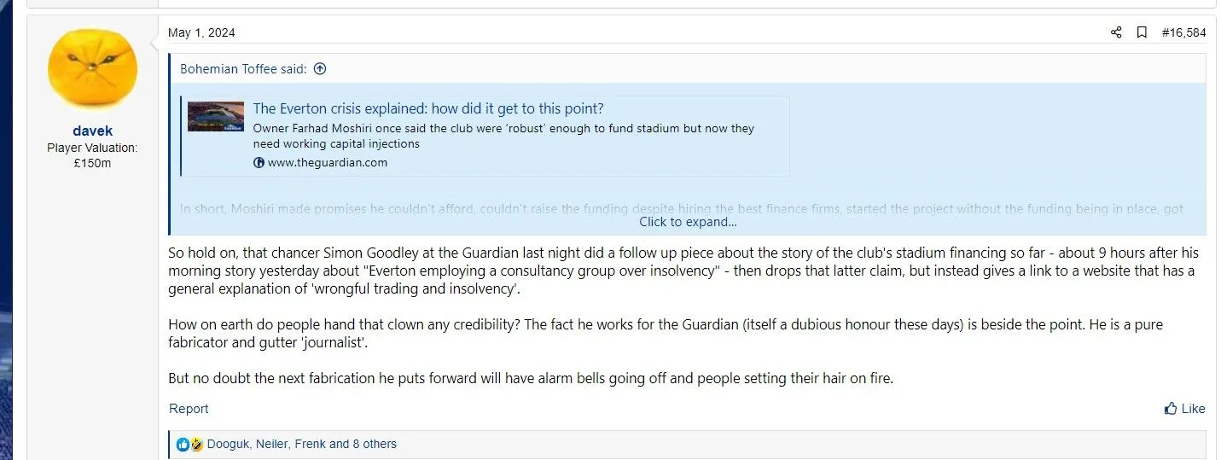The width and height of the screenshot is (1221, 460).
Task: Open the davek username profile link
Action: tap(92, 131)
